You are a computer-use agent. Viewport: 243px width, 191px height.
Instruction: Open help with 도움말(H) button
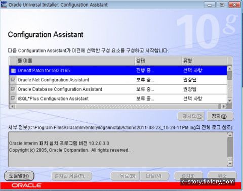coord(19,176)
